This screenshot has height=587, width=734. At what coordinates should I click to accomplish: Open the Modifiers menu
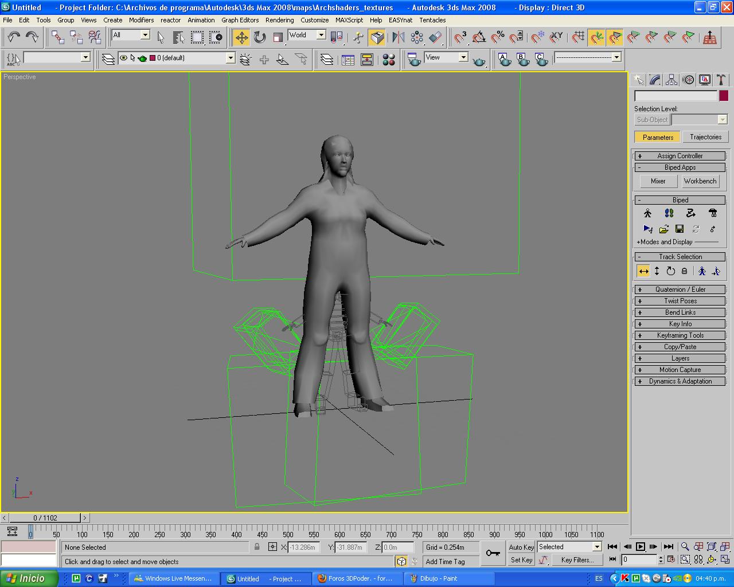[x=141, y=20]
